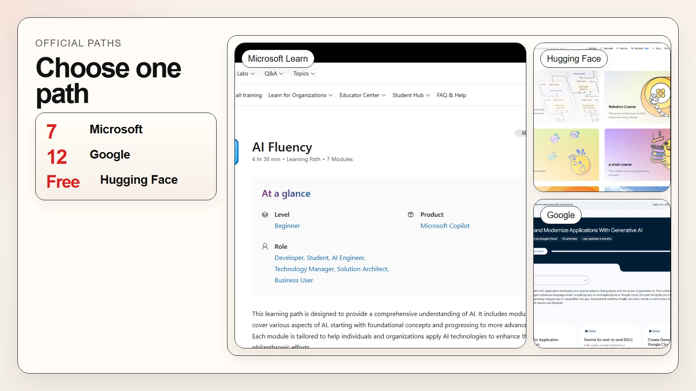Click the Hugging Face label pill
The height and width of the screenshot is (391, 696).
tap(574, 59)
